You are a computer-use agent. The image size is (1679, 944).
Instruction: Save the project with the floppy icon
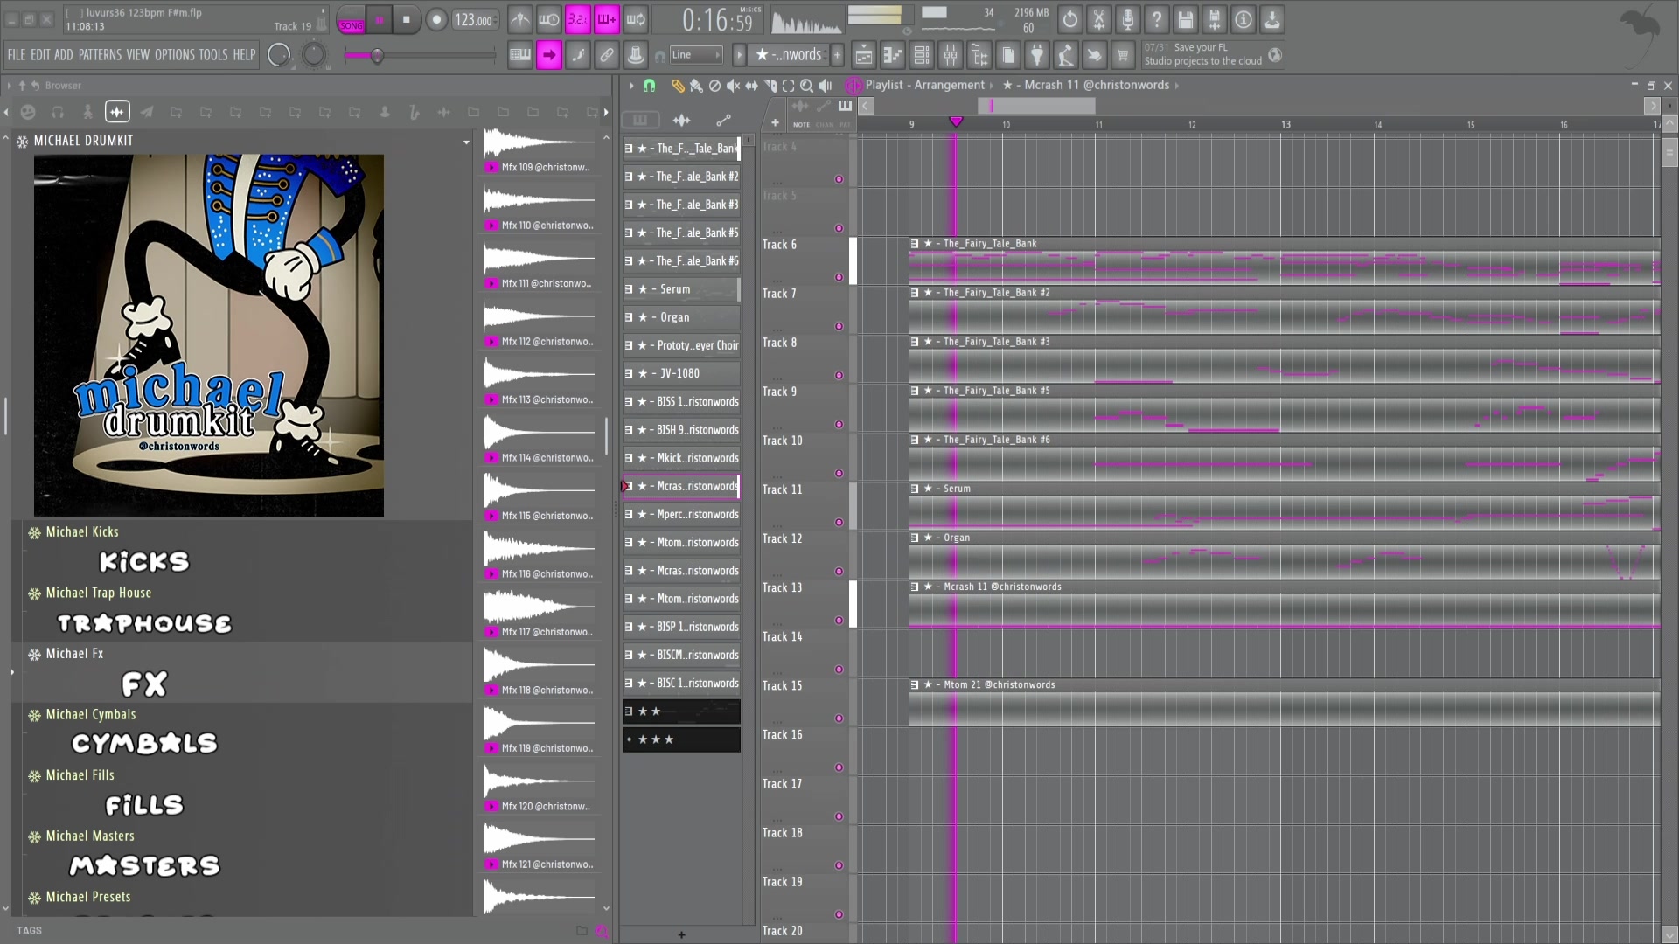click(x=1186, y=19)
